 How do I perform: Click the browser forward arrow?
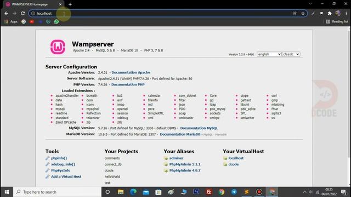(x=15, y=13)
